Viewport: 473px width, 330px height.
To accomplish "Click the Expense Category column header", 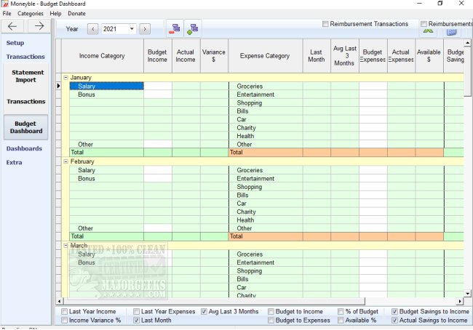I will (x=265, y=56).
